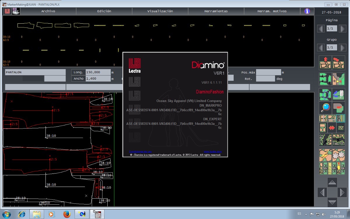Pan the marker view up with the up arrow

point(332,183)
